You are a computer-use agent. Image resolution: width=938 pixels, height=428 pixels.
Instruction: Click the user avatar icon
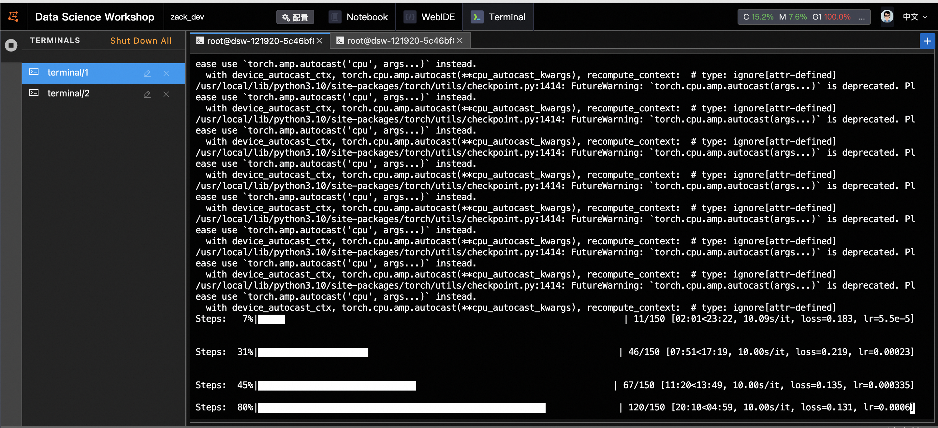point(887,17)
